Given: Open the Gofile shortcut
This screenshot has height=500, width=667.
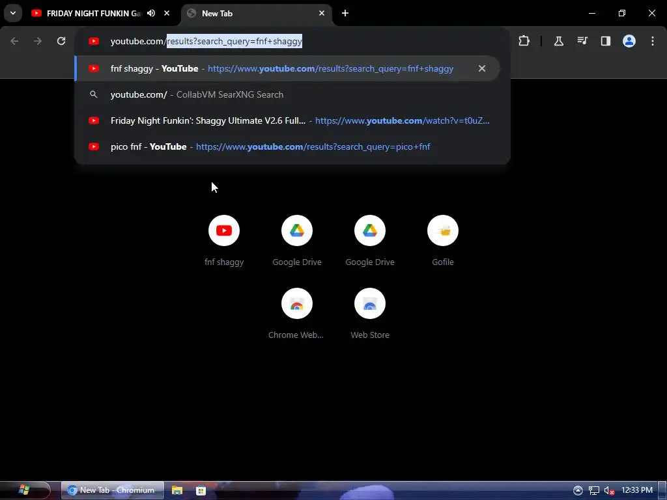Looking at the screenshot, I should pyautogui.click(x=443, y=240).
